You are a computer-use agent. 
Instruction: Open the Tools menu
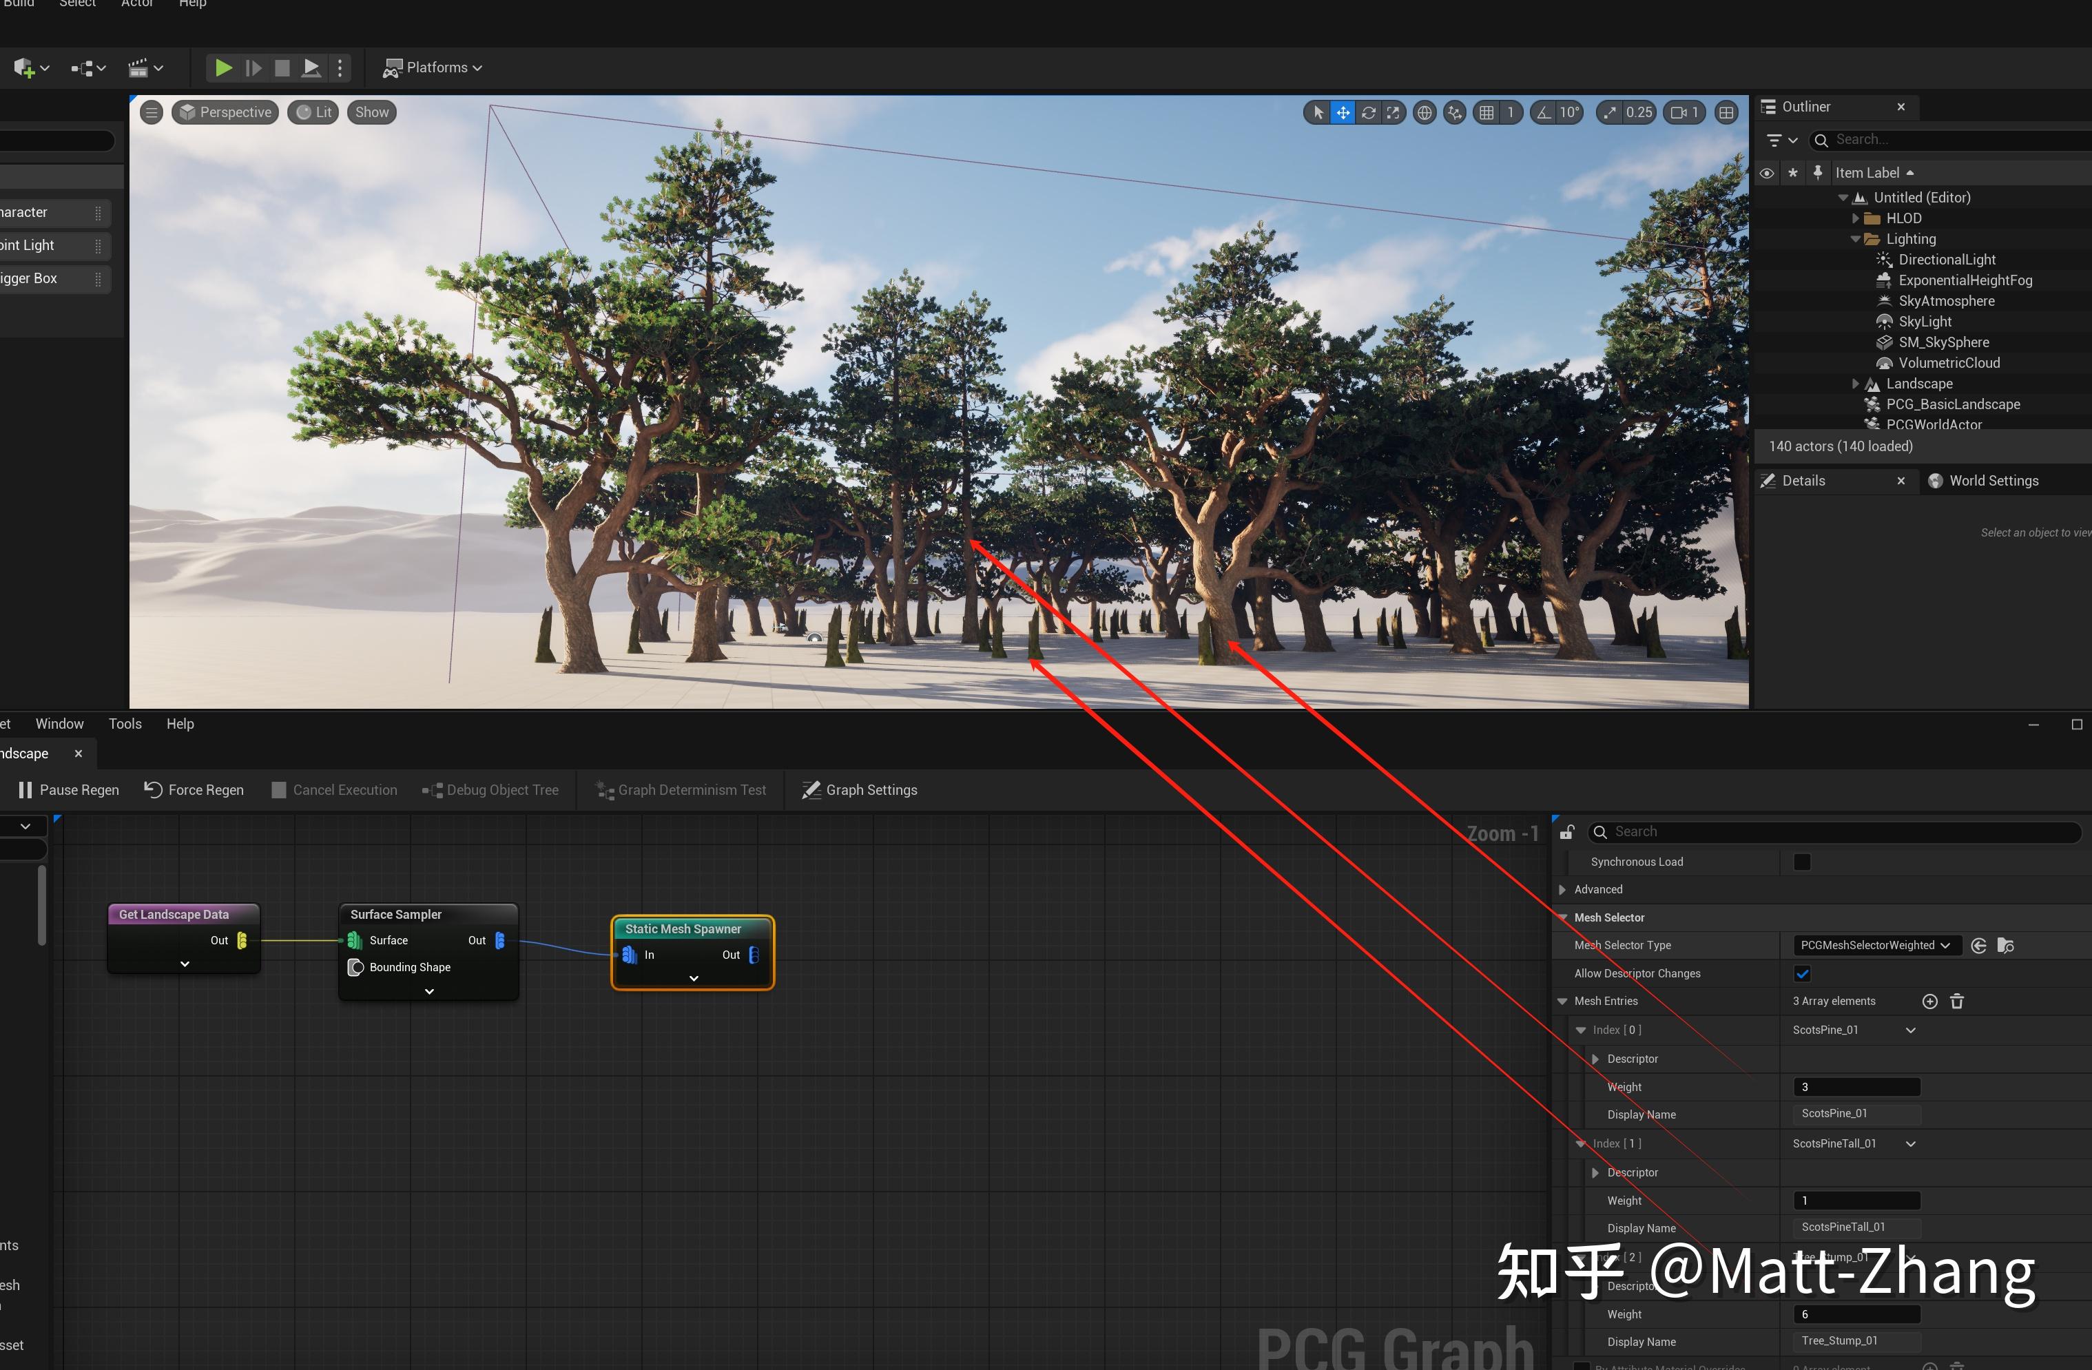point(125,724)
